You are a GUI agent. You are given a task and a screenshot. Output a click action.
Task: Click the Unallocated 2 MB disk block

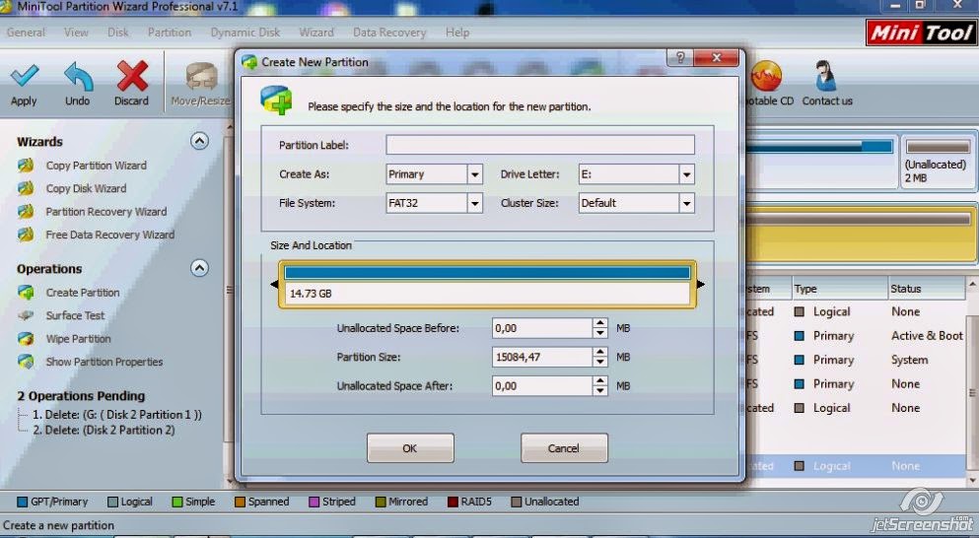tap(938, 163)
